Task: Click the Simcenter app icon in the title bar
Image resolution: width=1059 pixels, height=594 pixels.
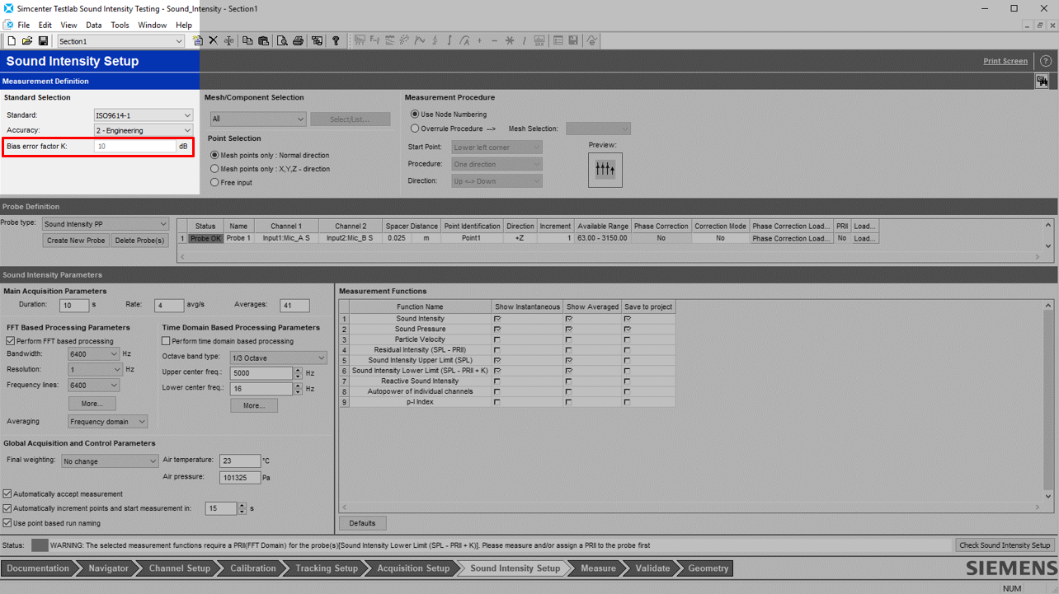Action: tap(8, 8)
